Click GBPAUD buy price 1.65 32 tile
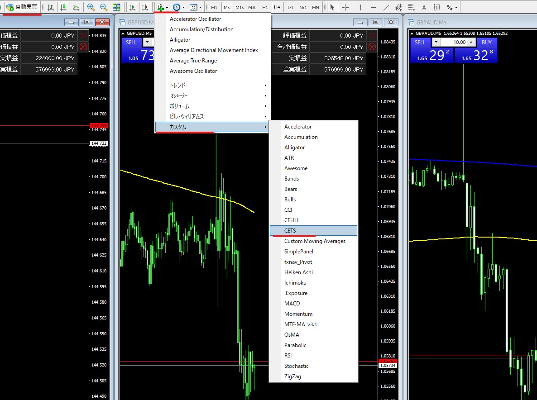The width and height of the screenshot is (537, 400). [x=476, y=55]
